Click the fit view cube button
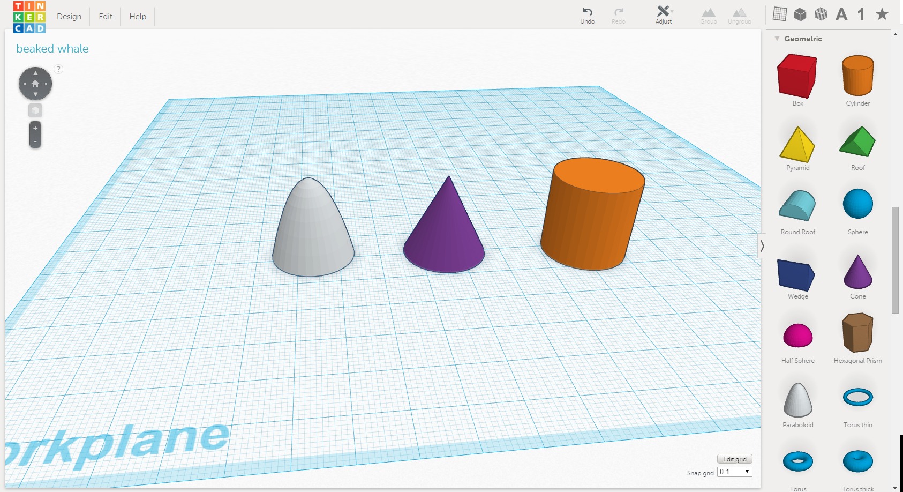The height and width of the screenshot is (492, 903). pyautogui.click(x=35, y=110)
